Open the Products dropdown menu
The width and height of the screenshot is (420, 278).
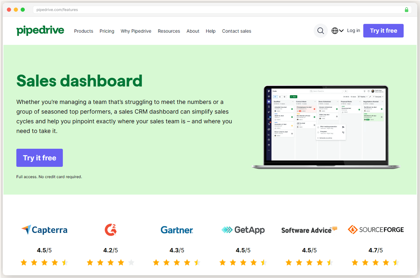coord(83,31)
